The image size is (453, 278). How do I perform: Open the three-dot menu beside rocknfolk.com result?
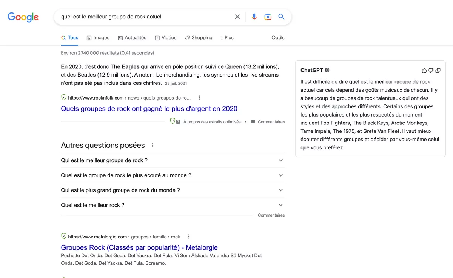tap(199, 98)
